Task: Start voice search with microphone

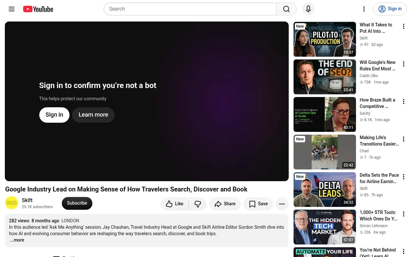Action: point(308,9)
